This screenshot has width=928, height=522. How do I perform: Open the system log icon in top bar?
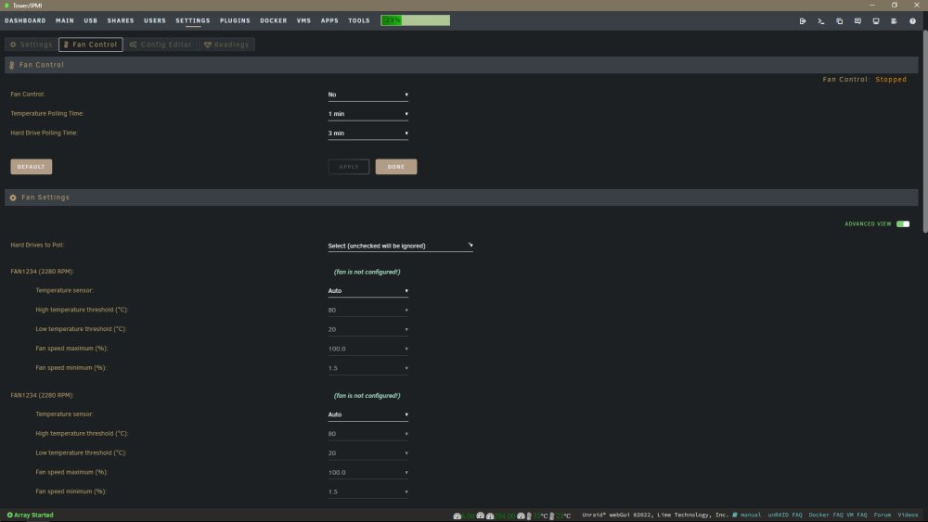pos(895,20)
